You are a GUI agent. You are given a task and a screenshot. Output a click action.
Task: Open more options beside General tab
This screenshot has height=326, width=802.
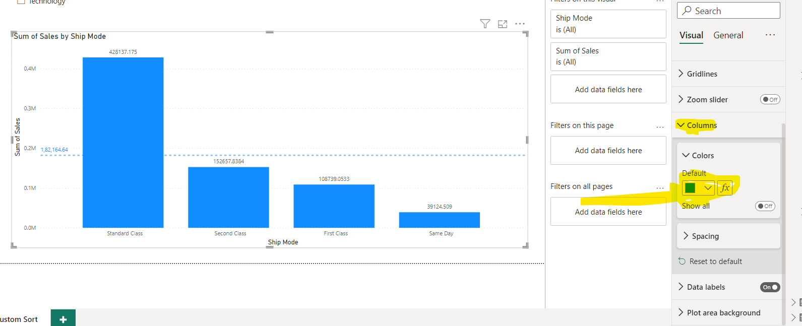[x=770, y=35]
